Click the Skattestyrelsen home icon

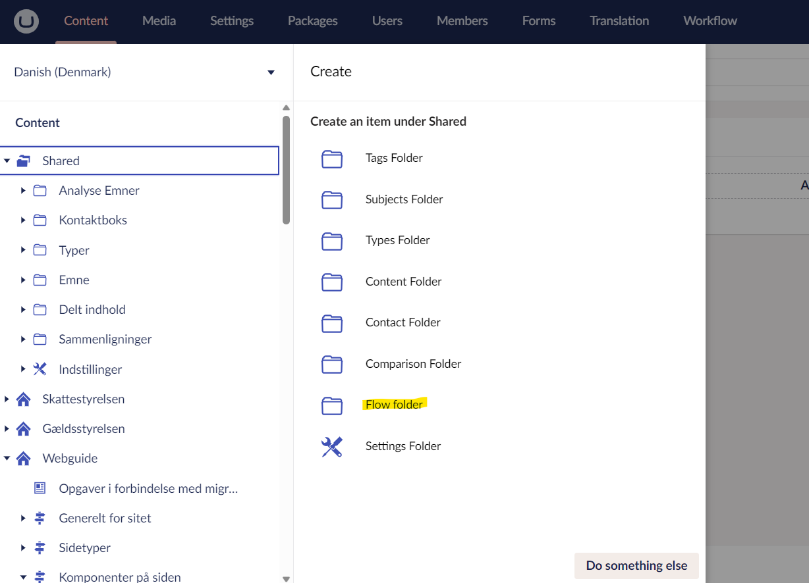(x=24, y=399)
